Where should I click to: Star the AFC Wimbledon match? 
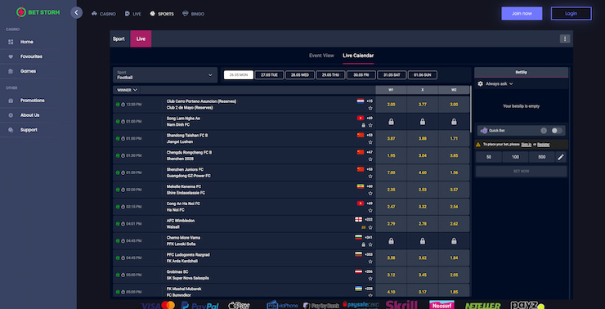[x=370, y=227]
